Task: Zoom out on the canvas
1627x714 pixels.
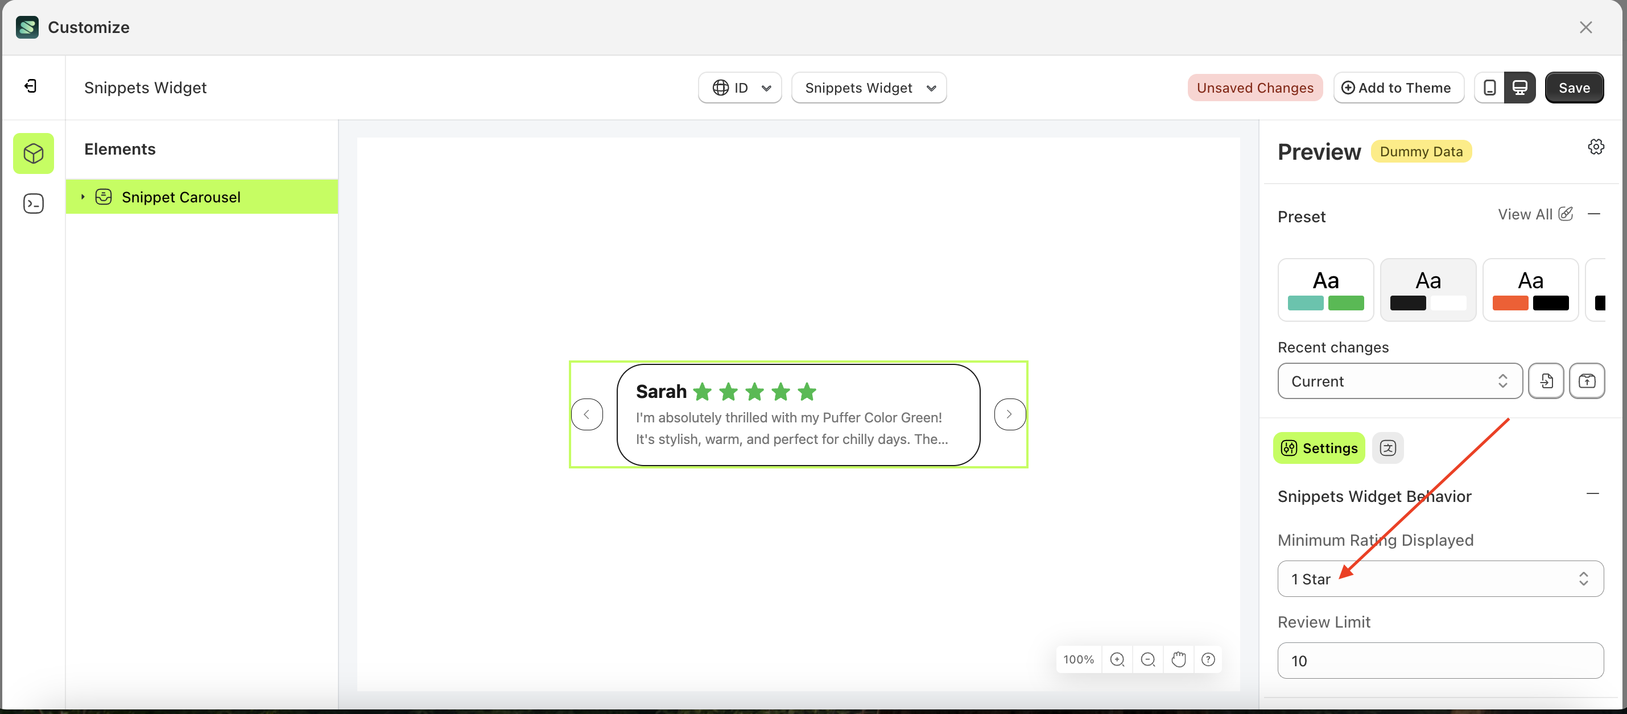Action: pyautogui.click(x=1147, y=659)
